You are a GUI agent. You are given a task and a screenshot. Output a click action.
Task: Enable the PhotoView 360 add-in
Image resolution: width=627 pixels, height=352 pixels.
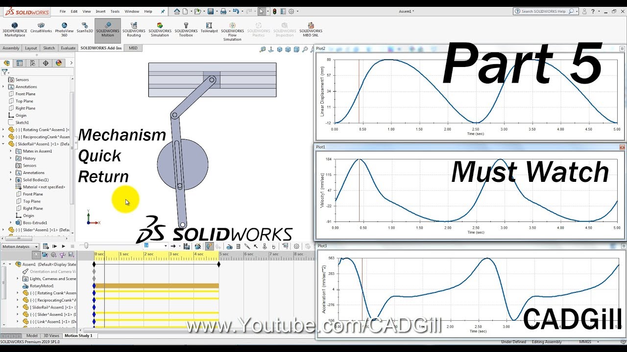click(64, 29)
